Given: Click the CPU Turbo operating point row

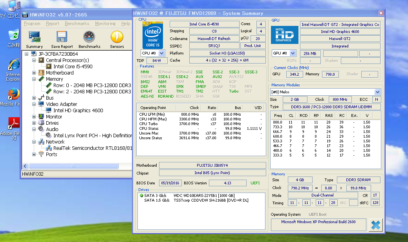Looking at the screenshot, I should (x=200, y=124).
